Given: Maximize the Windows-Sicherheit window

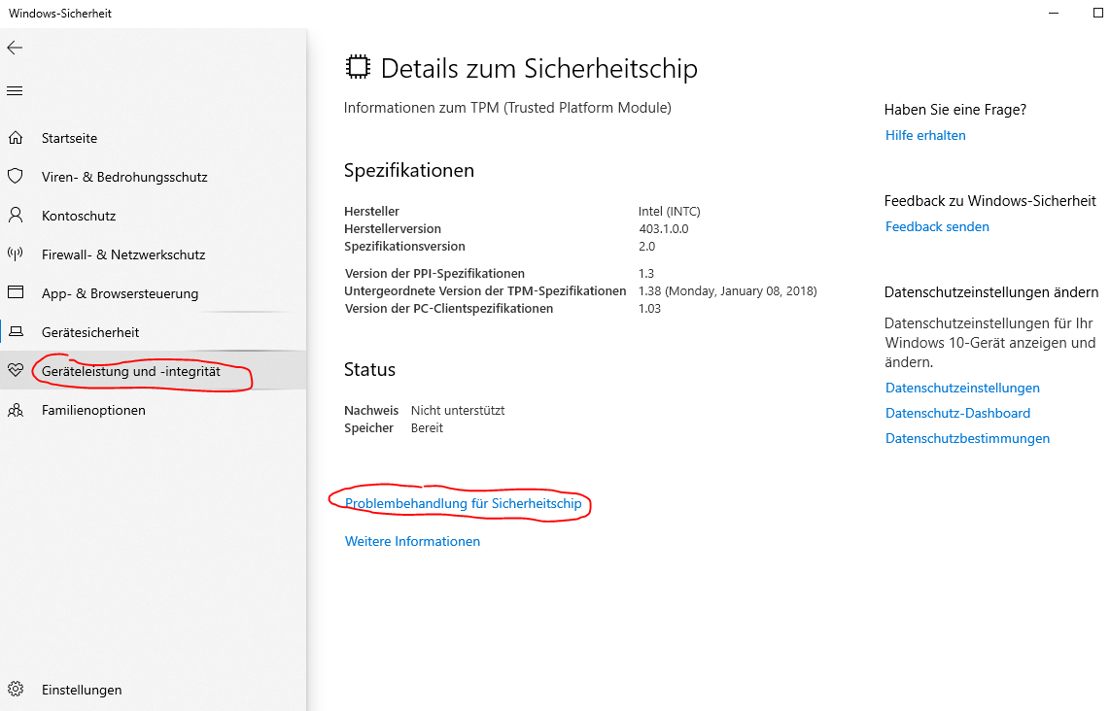Looking at the screenshot, I should pos(1098,13).
